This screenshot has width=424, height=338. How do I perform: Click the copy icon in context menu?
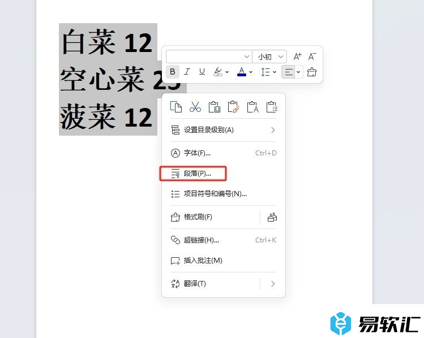pos(175,107)
